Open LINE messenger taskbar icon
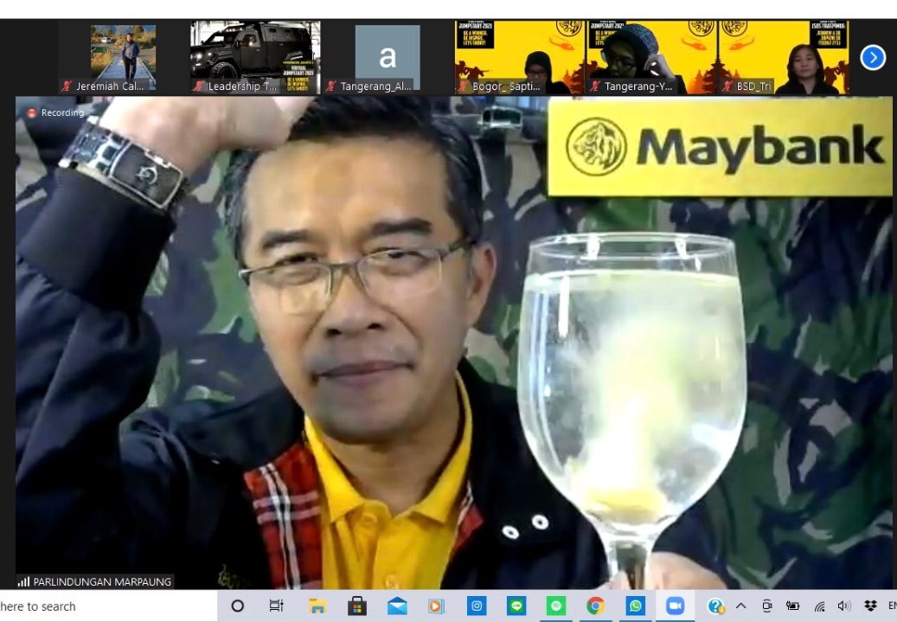Image resolution: width=897 pixels, height=622 pixels. coord(516,606)
